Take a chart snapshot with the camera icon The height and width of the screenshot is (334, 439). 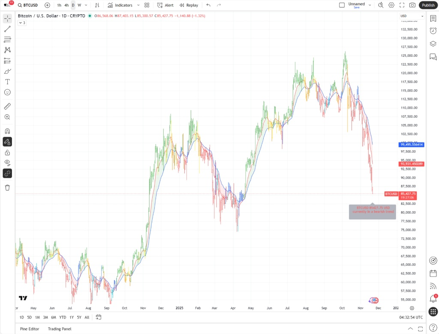(412, 5)
